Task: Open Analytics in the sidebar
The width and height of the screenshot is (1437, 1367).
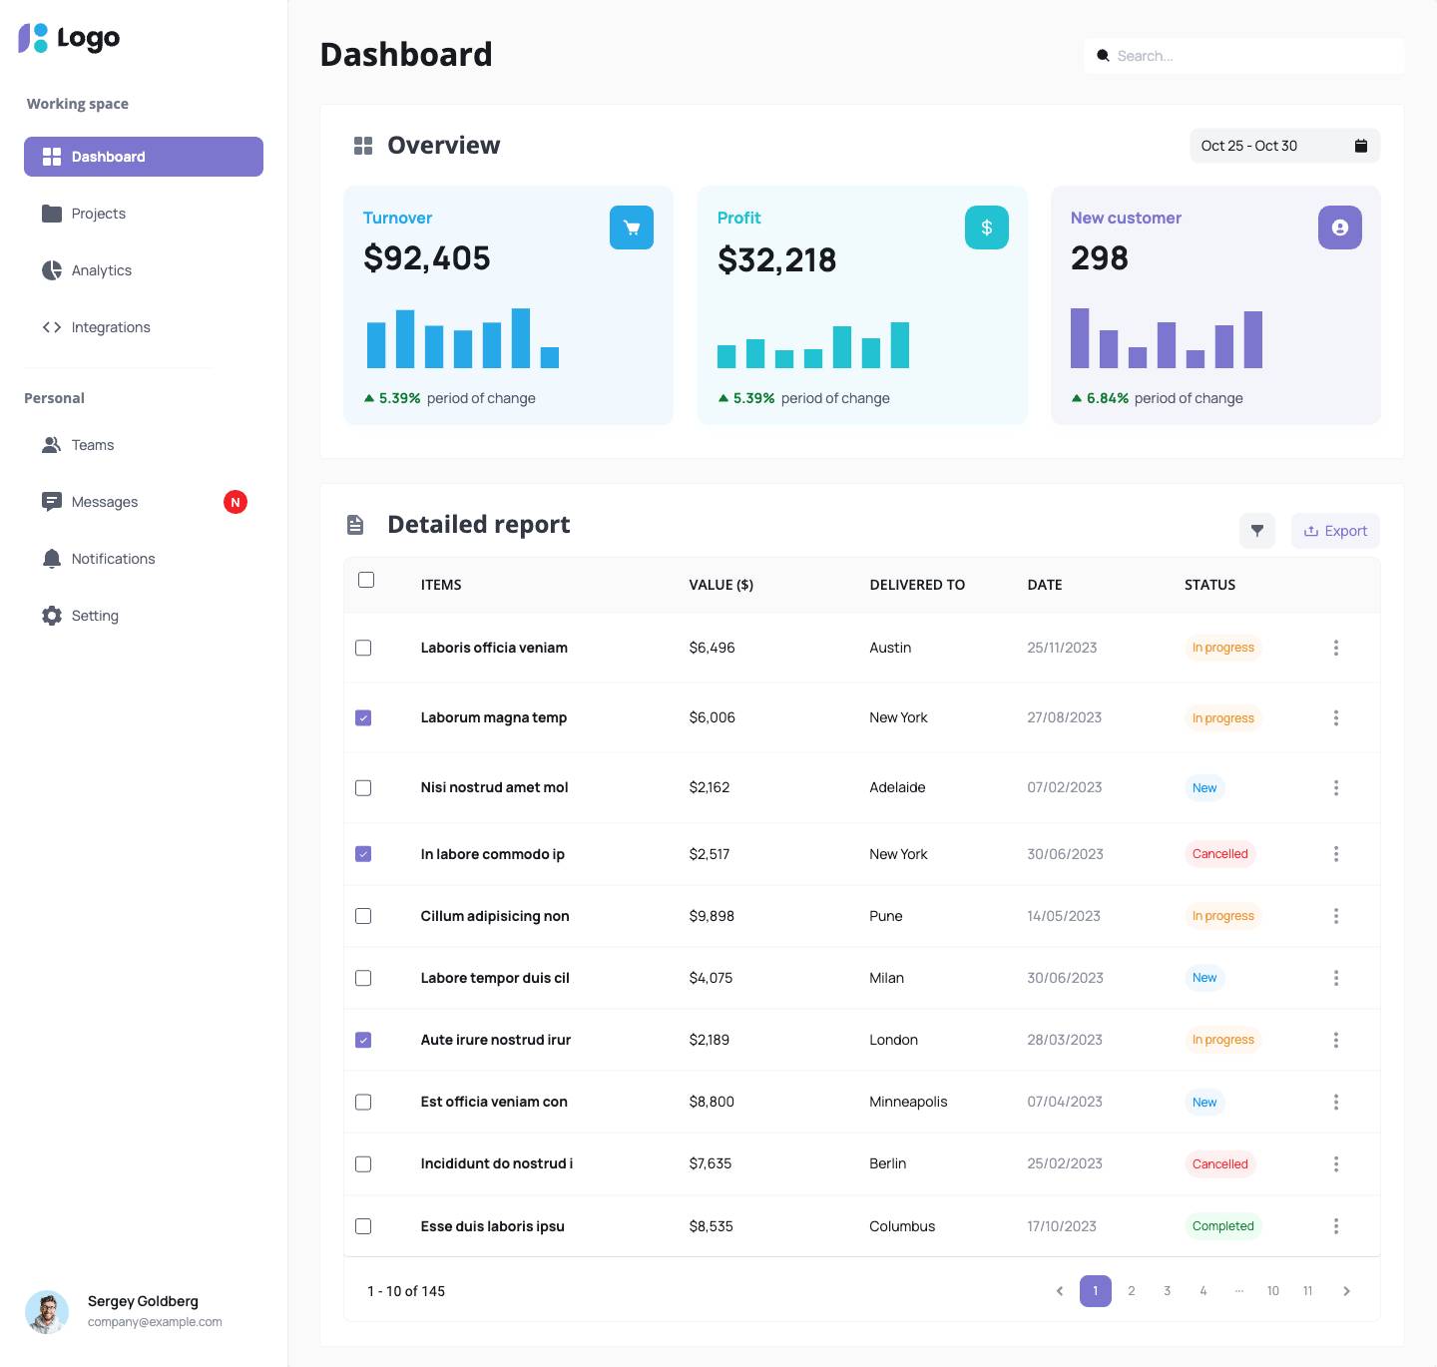Action: pyautogui.click(x=101, y=270)
